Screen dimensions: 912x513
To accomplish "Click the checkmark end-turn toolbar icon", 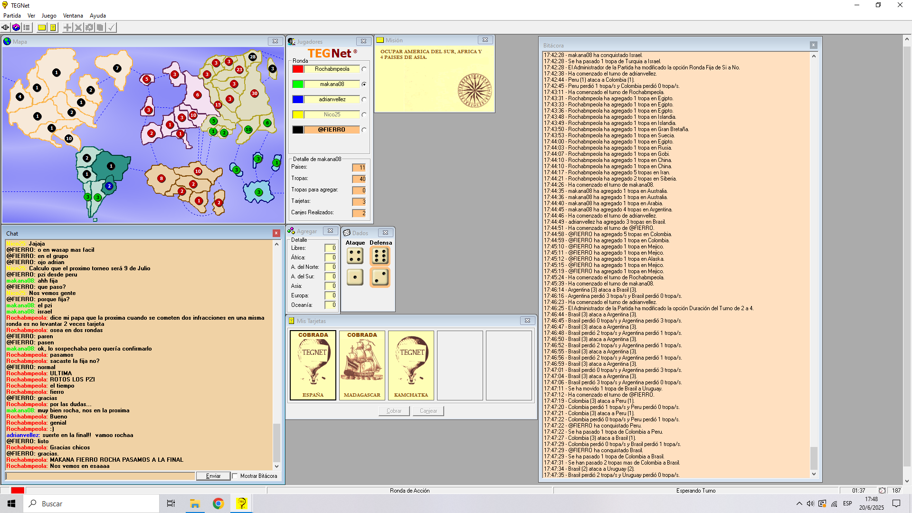I will click(x=111, y=28).
